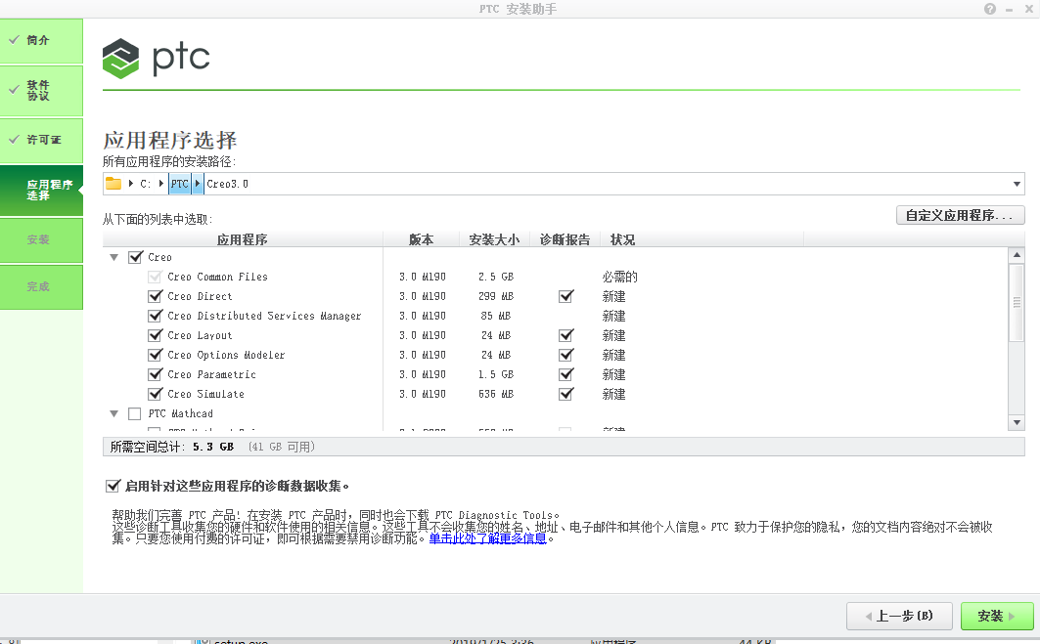Click the list scrollbar up arrow
The image size is (1040, 644).
point(1017,255)
